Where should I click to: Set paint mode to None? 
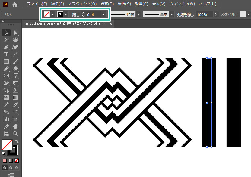coord(17,160)
